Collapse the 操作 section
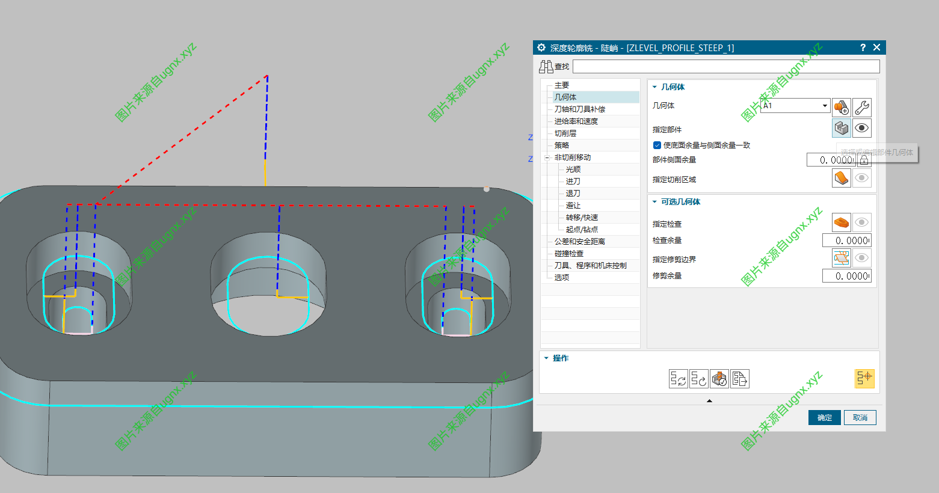The width and height of the screenshot is (939, 493). tap(546, 358)
